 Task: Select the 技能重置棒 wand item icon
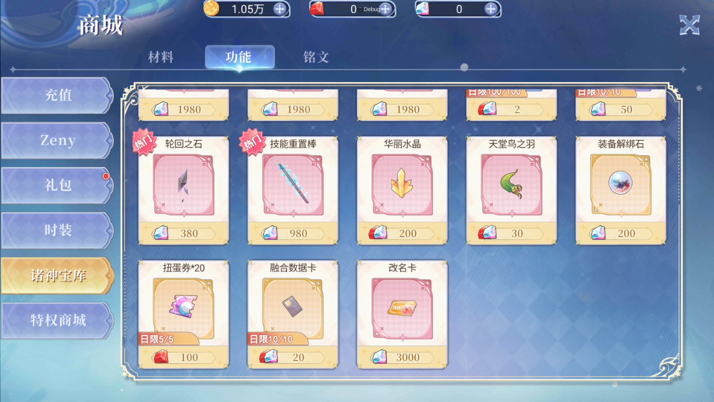(293, 184)
